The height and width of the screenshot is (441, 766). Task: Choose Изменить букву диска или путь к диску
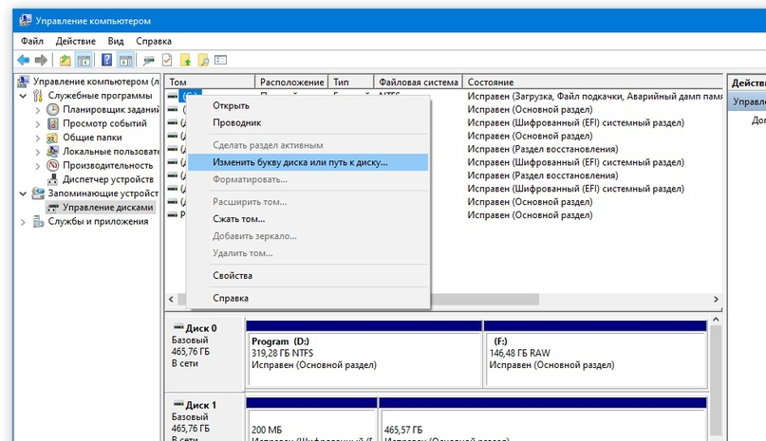tap(308, 162)
